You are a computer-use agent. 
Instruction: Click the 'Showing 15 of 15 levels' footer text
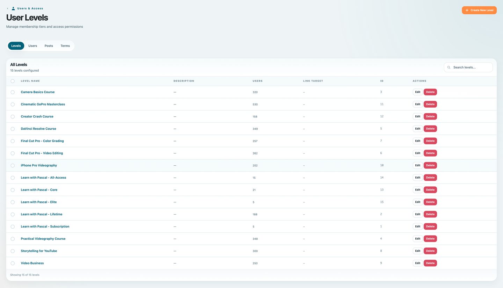(25, 275)
